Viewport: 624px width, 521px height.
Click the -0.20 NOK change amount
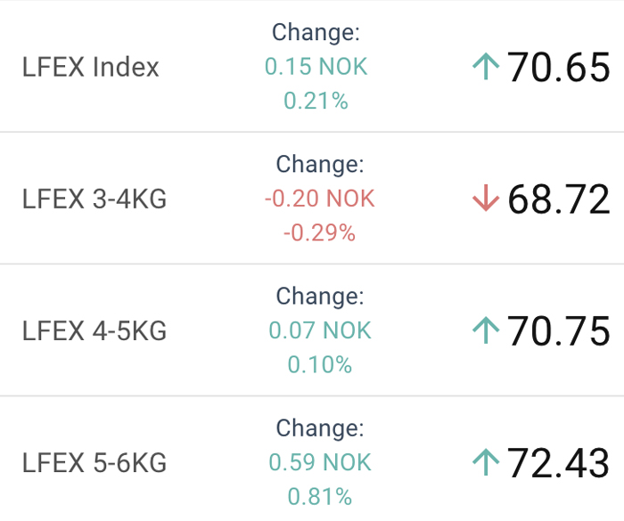320,199
